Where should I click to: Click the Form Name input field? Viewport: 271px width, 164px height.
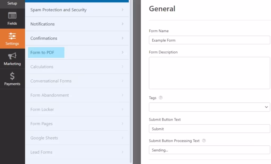coord(209,40)
